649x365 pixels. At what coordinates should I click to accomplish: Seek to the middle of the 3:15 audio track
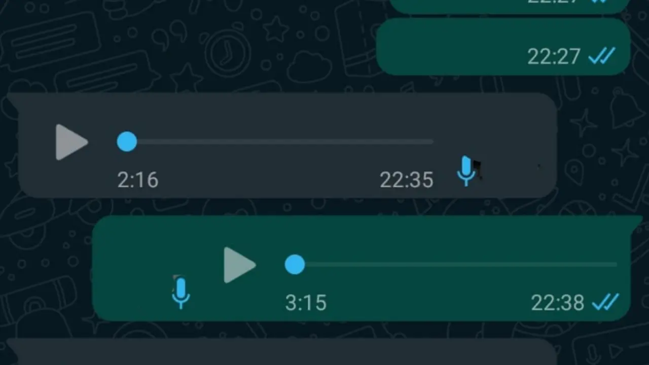pos(456,265)
